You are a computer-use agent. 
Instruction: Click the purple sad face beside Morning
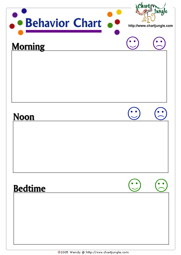tap(159, 43)
